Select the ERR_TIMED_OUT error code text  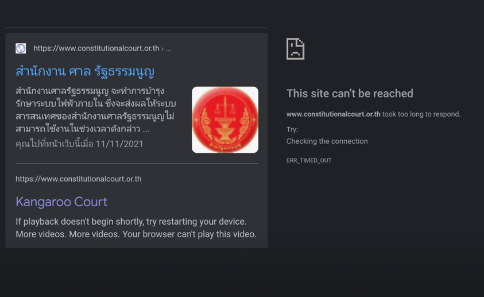click(x=309, y=160)
